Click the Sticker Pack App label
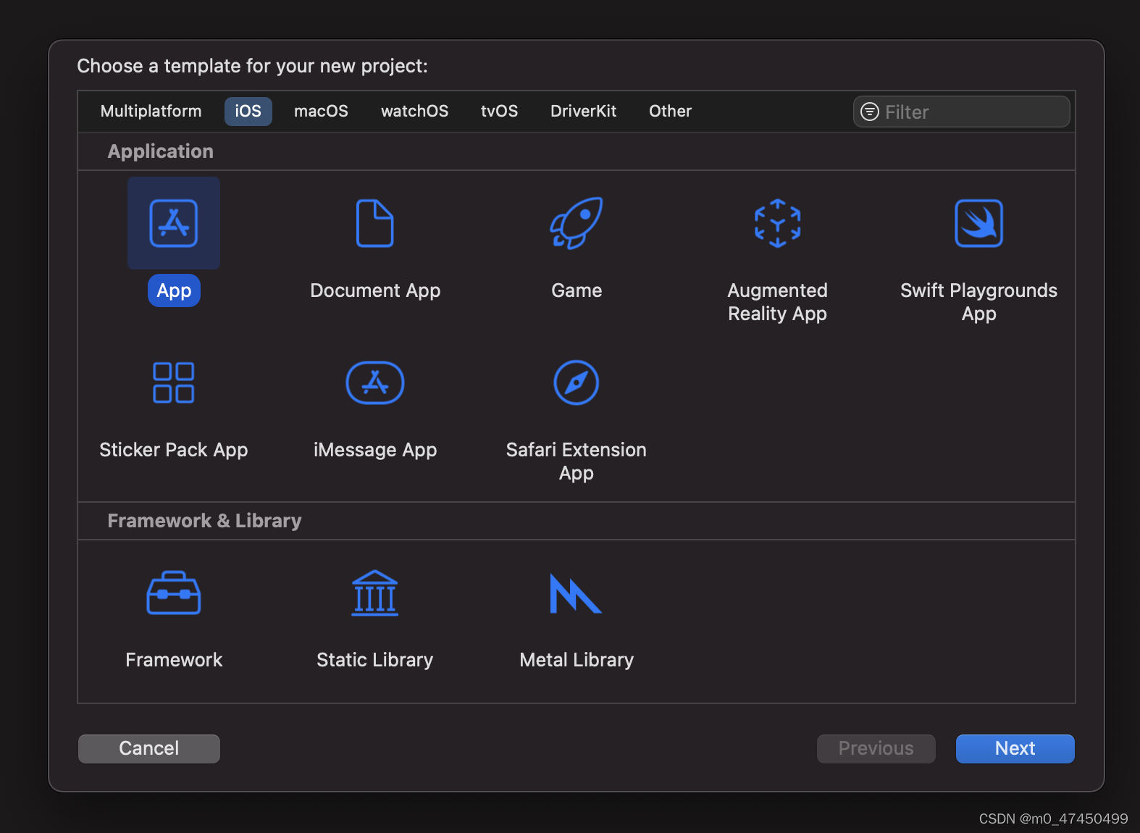 pos(174,450)
